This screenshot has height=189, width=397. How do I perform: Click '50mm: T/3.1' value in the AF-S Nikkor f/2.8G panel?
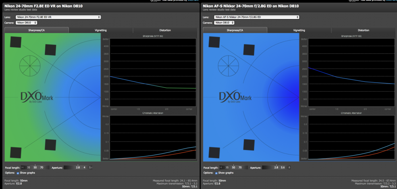click(388, 187)
